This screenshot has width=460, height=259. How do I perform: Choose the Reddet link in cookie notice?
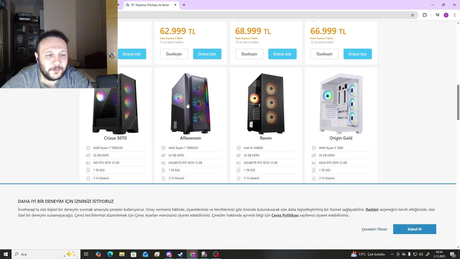point(372,209)
